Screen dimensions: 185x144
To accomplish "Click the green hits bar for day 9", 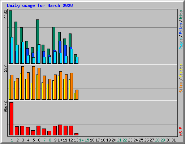I will (54, 39).
